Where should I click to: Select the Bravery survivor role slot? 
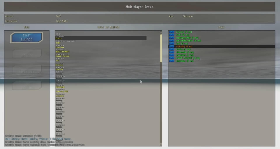tap(101, 64)
